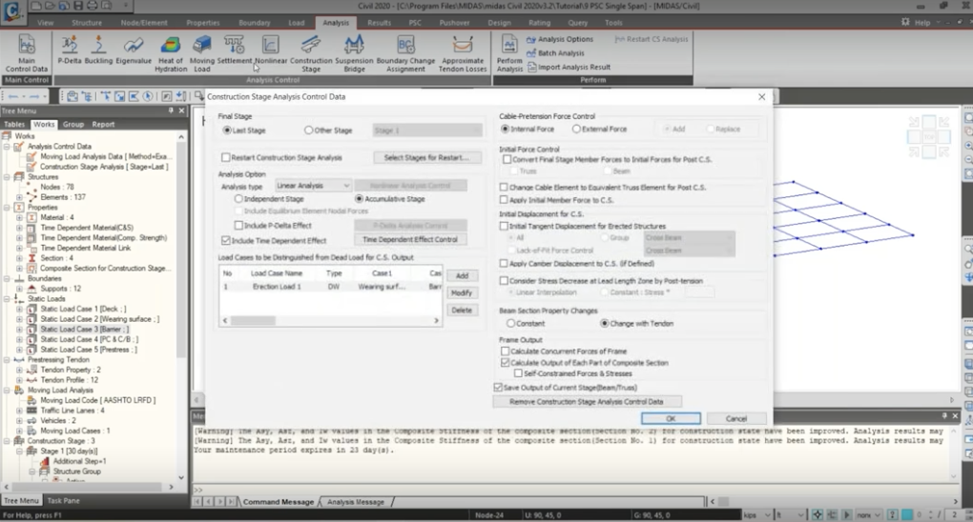Screen dimensions: 973x522
Task: Open Construction Stage analysis control
Action: click(x=311, y=54)
